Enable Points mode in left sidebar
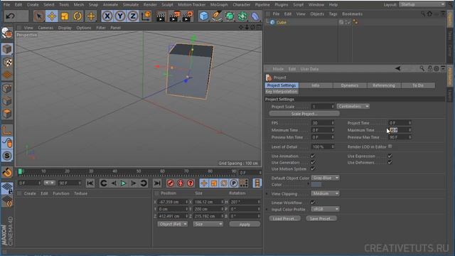This screenshot has width=455, height=256. [7, 88]
